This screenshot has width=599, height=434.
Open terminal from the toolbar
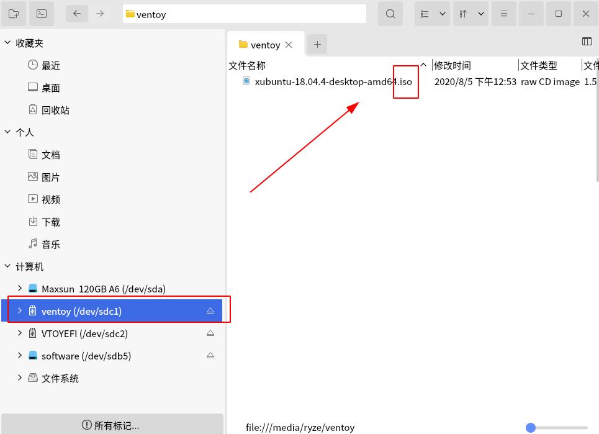[40, 13]
